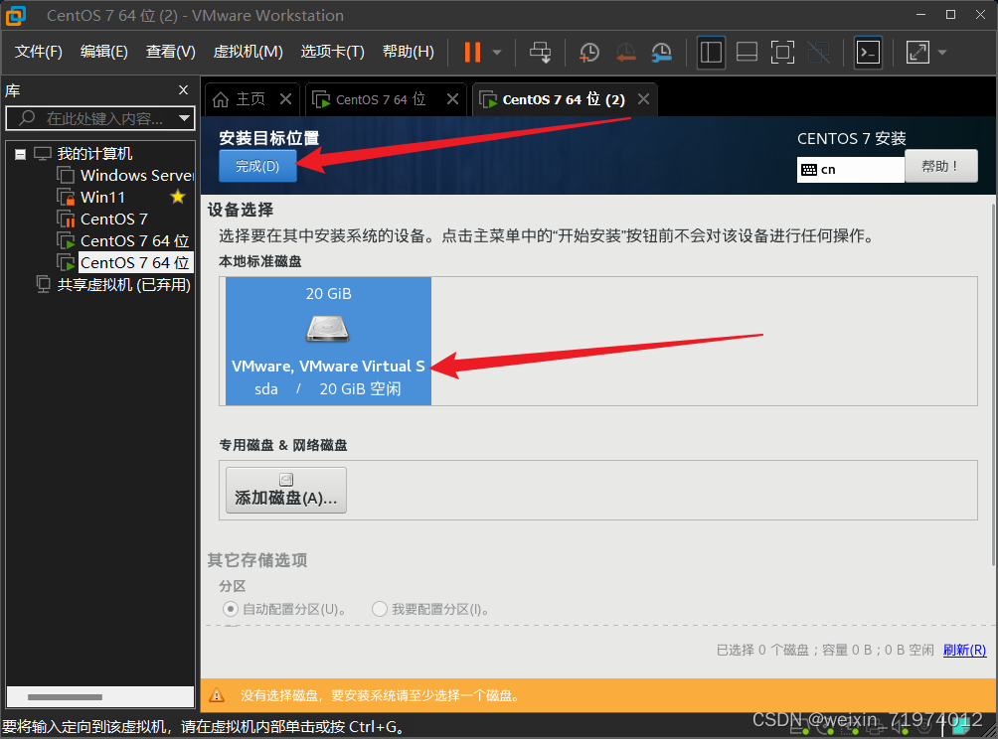
Task: Click the 添加磁盘(A)... button
Action: [x=285, y=490]
